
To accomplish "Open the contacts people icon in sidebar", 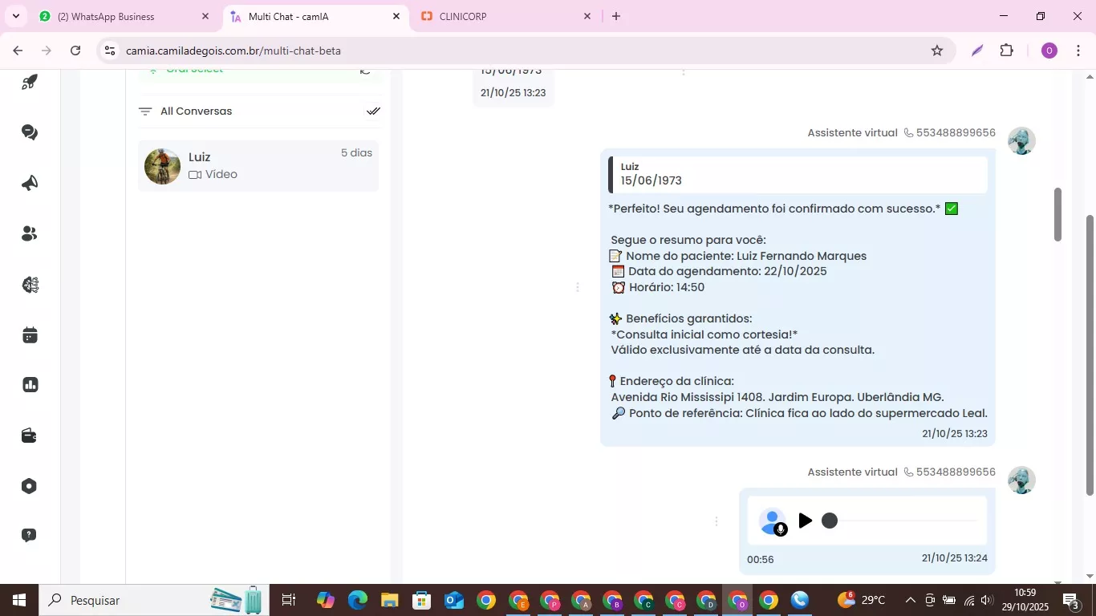I will (x=30, y=234).
